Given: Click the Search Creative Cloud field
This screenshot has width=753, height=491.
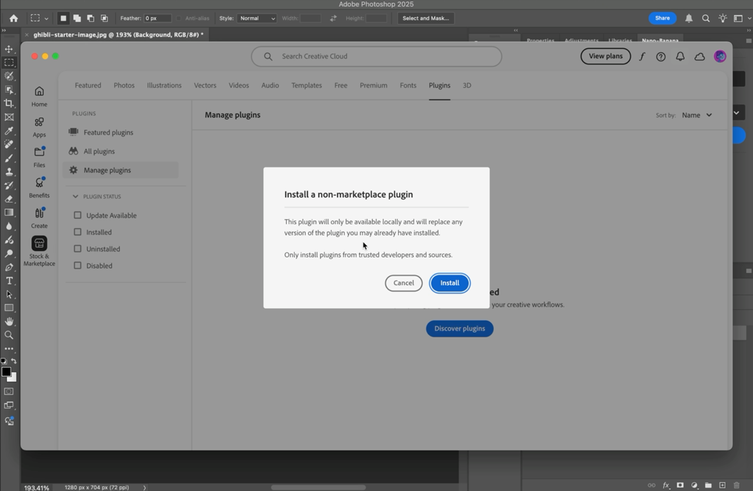Looking at the screenshot, I should tap(376, 56).
